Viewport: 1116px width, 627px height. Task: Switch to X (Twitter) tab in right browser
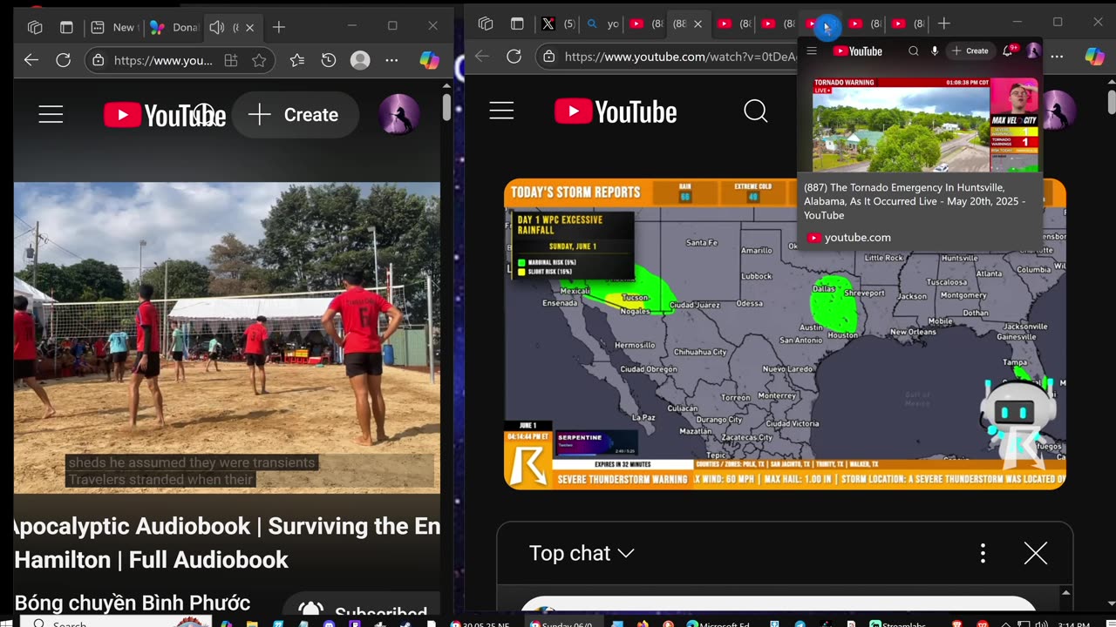(557, 24)
